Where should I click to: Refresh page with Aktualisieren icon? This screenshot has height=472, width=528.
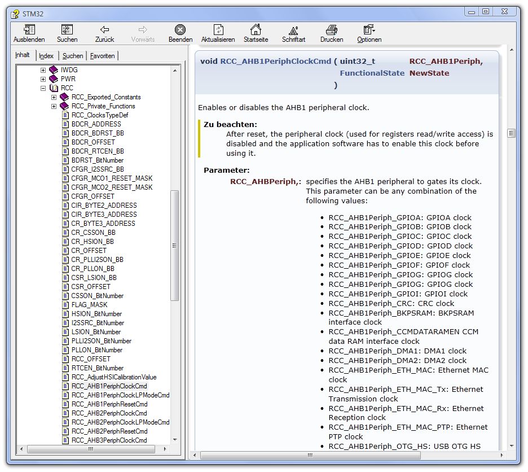point(218,30)
